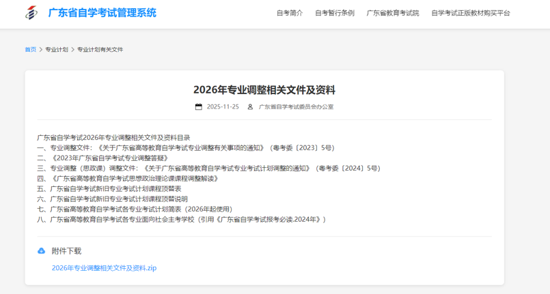Click the 附件下载 section heading

(x=66, y=251)
